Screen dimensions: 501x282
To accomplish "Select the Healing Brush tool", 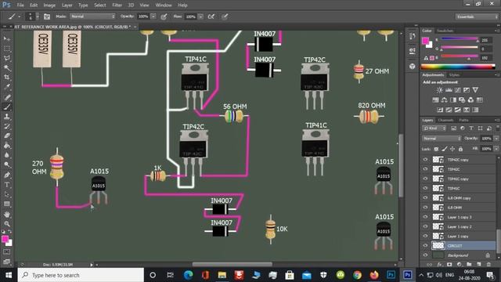I will (x=7, y=97).
